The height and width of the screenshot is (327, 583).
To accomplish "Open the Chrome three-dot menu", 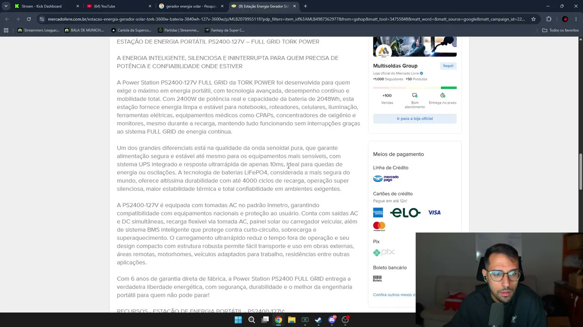I will (576, 19).
